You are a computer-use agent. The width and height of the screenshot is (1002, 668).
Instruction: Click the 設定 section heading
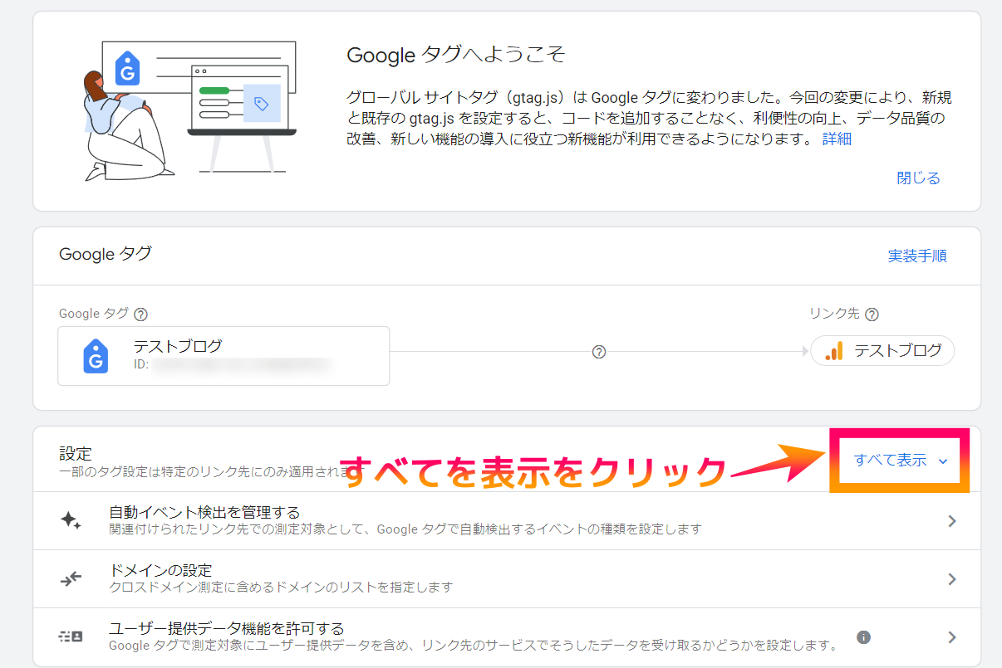point(76,454)
